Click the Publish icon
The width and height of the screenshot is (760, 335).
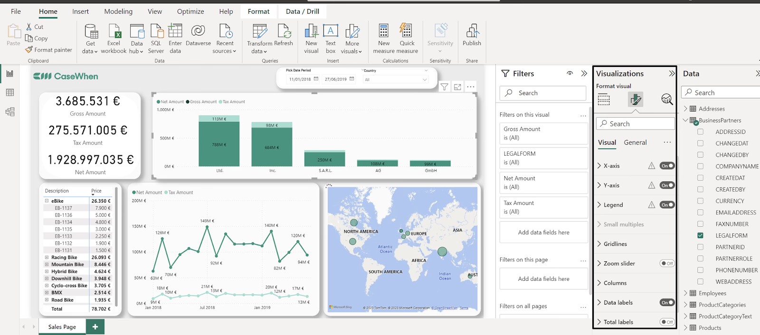click(x=472, y=32)
